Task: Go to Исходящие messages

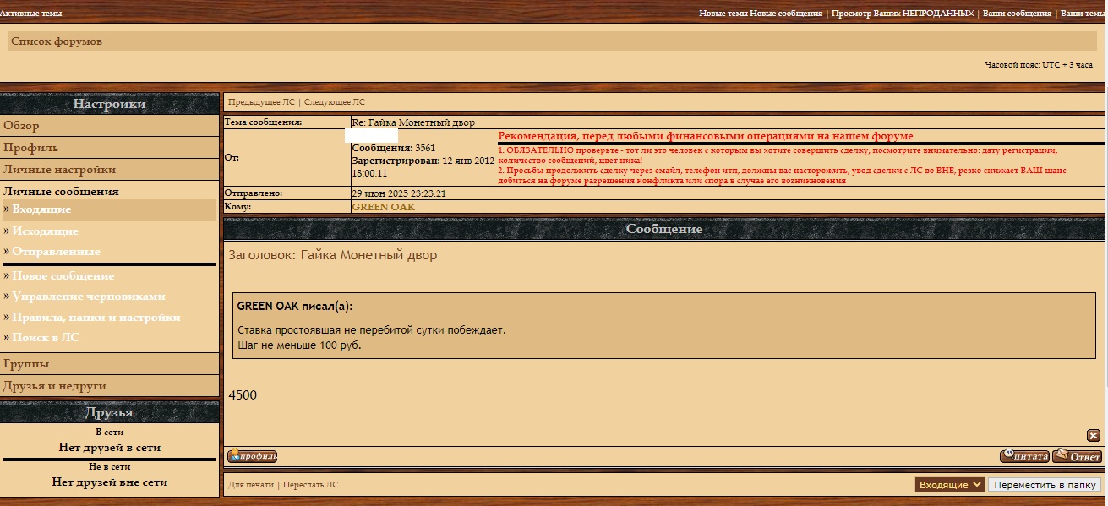Action: [x=45, y=231]
